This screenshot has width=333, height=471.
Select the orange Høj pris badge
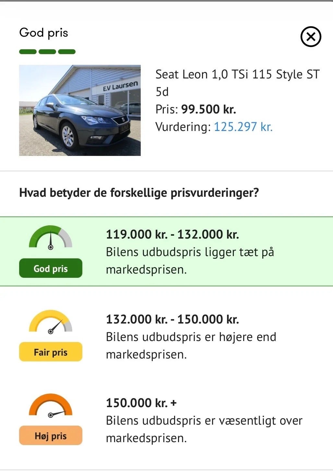(51, 435)
